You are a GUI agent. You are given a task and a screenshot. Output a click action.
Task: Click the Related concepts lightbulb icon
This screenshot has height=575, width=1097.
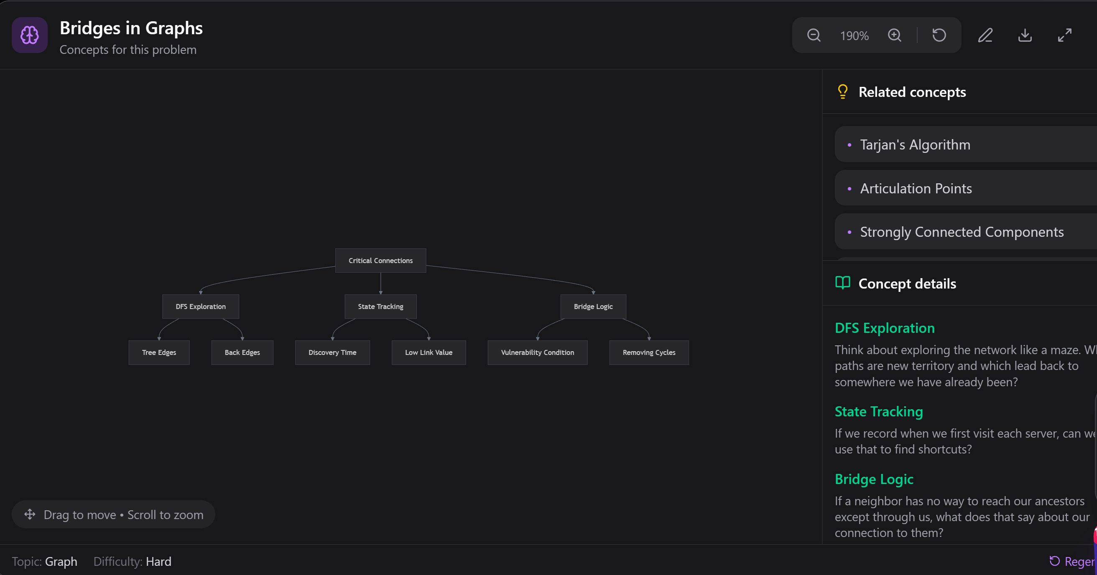(x=842, y=91)
